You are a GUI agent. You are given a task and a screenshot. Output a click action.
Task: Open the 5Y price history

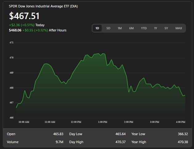coord(166,28)
